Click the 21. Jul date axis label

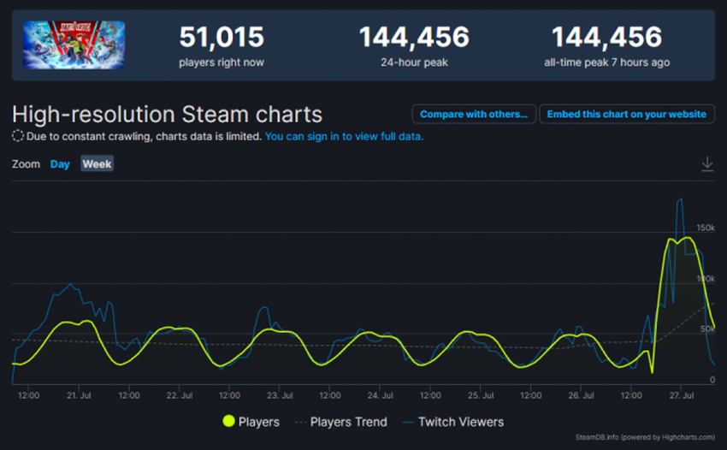78,396
